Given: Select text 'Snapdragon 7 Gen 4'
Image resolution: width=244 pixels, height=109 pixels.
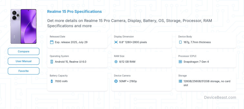Looking at the screenshot, I should [x=196, y=62].
